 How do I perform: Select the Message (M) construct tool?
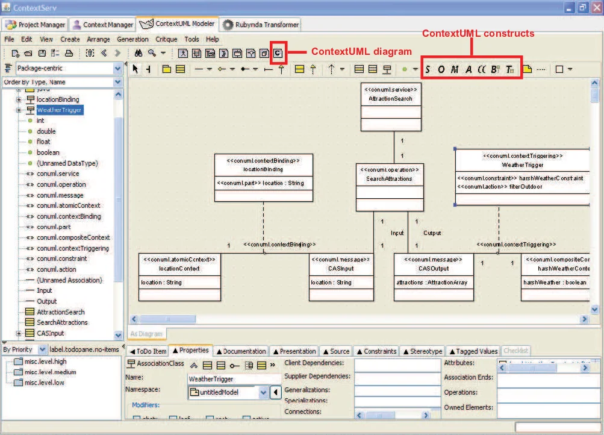pos(455,69)
